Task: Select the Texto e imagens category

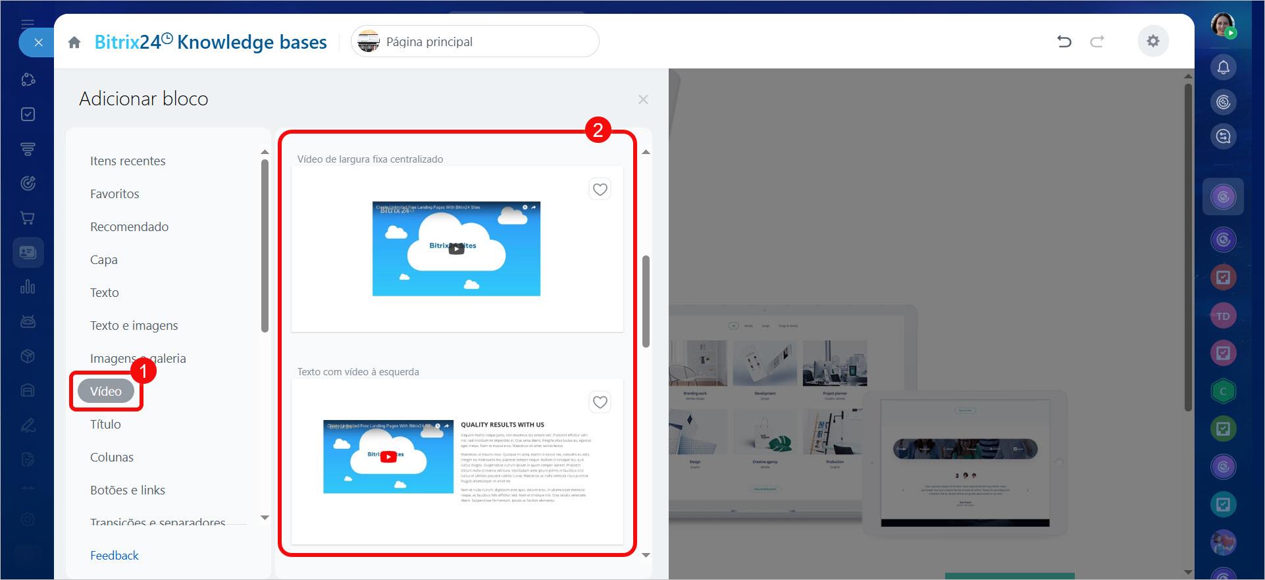Action: click(x=134, y=326)
